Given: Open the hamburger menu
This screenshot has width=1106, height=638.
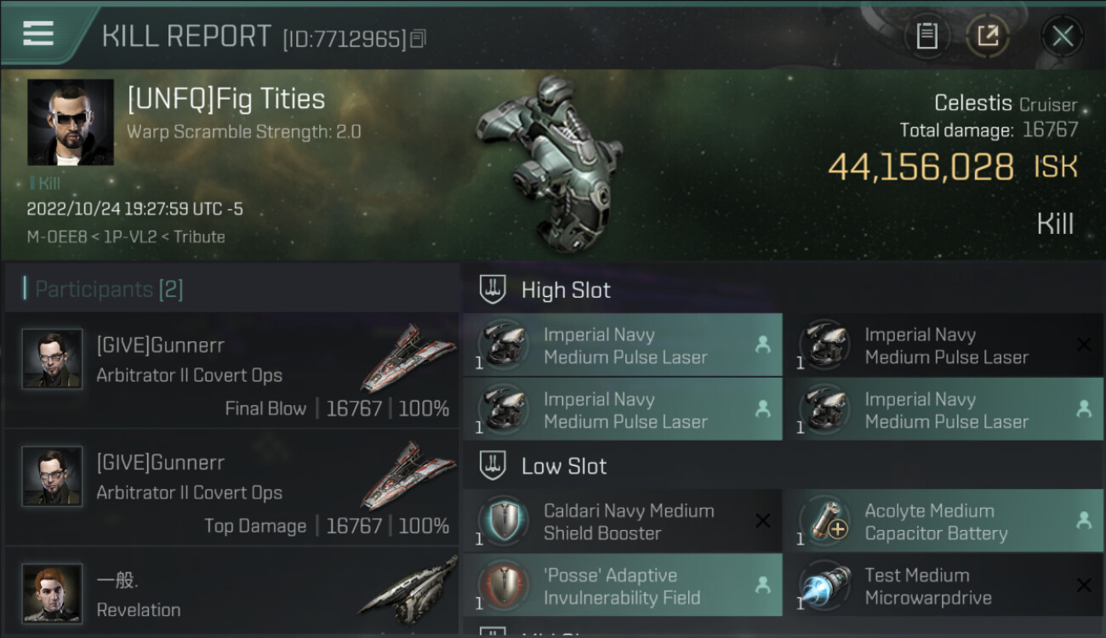Looking at the screenshot, I should (38, 33).
